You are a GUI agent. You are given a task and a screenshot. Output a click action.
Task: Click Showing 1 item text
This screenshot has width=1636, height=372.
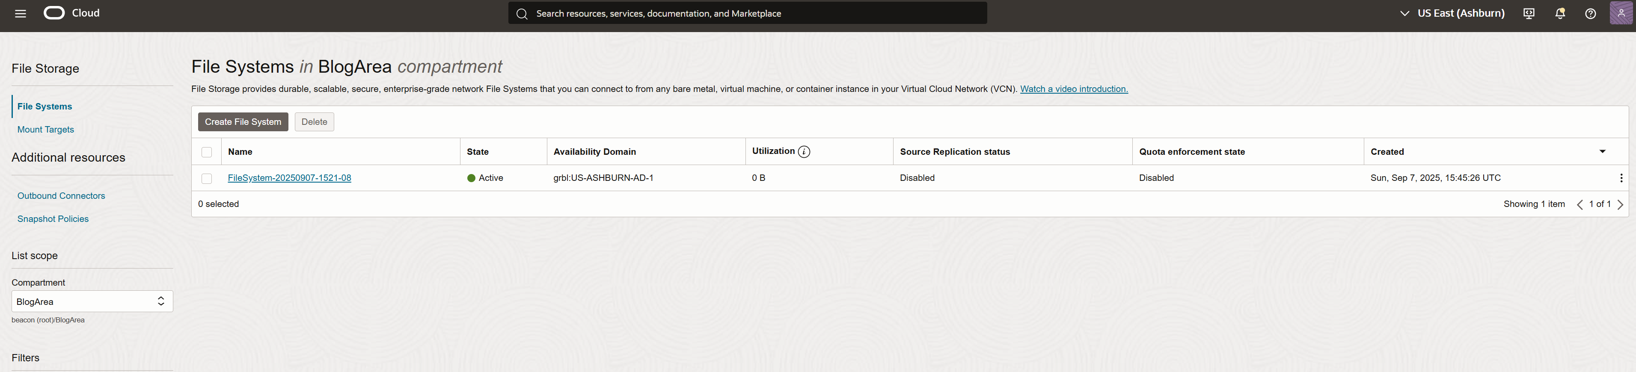tap(1534, 204)
